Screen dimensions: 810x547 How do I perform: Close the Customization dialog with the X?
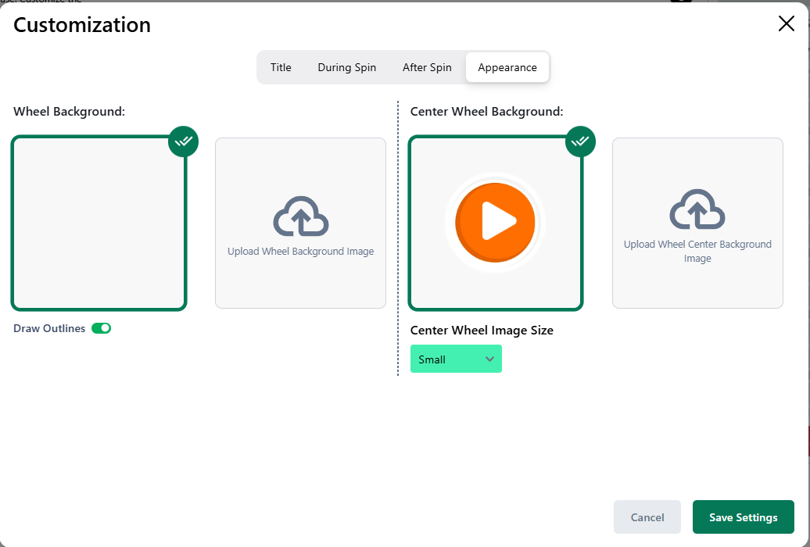click(786, 24)
